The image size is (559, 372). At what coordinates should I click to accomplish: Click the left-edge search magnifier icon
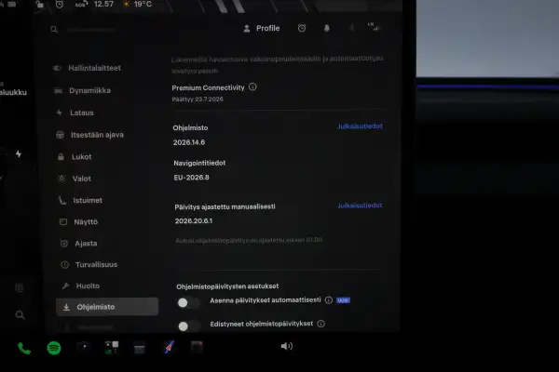[x=20, y=315]
